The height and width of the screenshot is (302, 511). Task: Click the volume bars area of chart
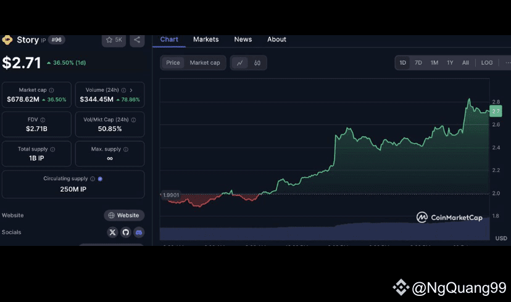tap(325, 231)
